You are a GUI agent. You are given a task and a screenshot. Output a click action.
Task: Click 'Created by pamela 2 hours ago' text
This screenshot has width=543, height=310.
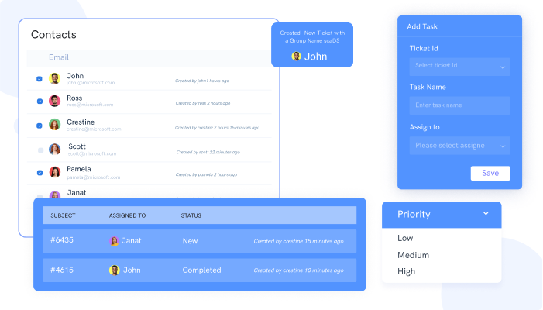pos(206,174)
